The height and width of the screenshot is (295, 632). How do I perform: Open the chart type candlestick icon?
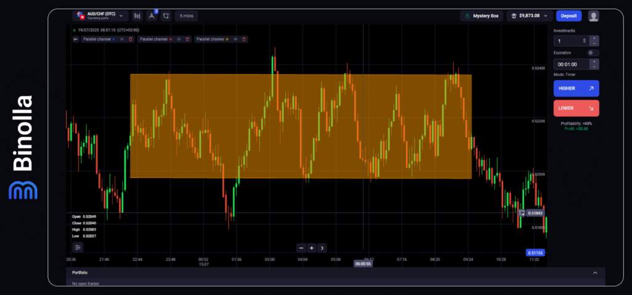click(136, 16)
